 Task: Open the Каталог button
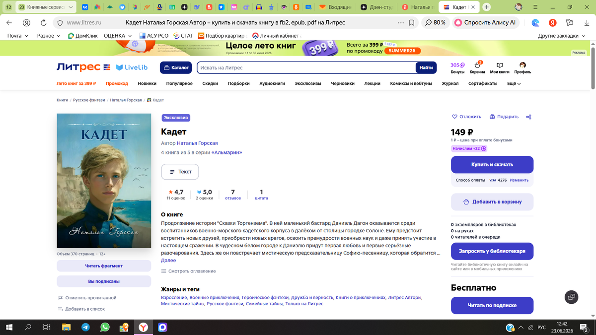coord(175,67)
